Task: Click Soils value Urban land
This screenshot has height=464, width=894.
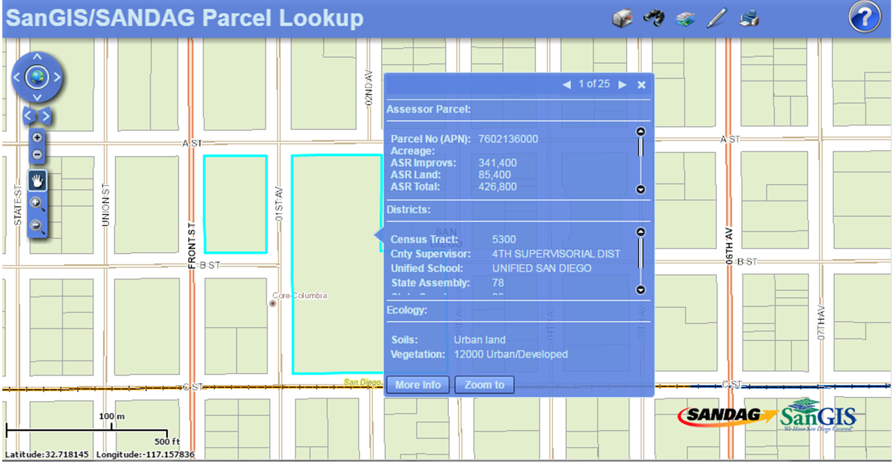Action: [x=480, y=340]
